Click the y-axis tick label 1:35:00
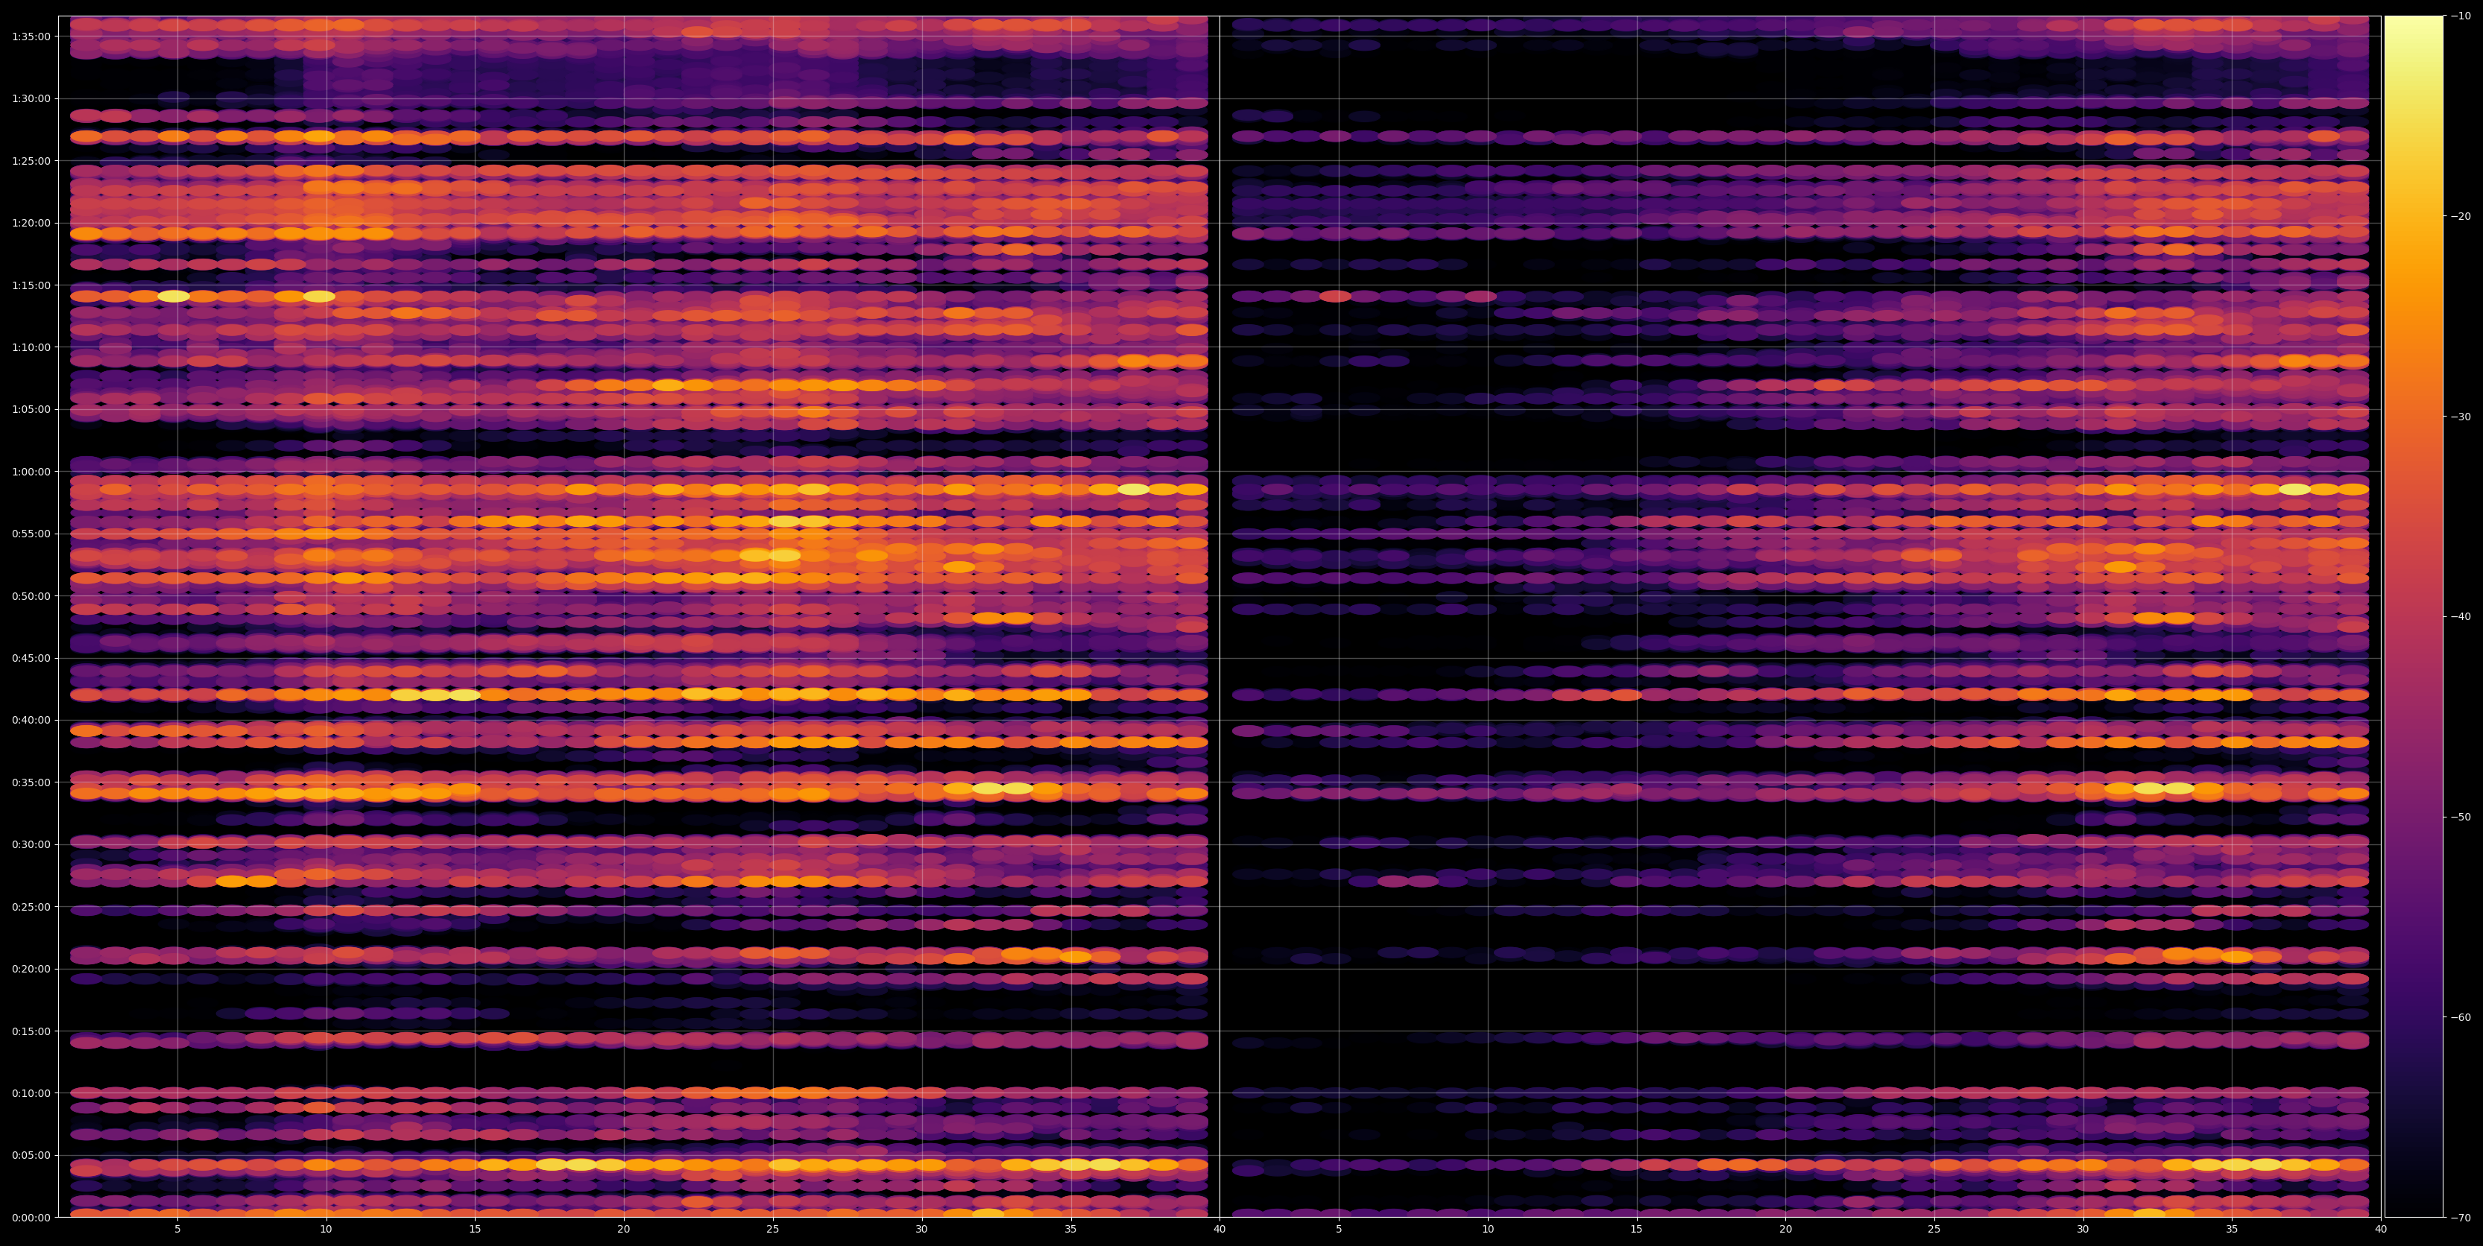The height and width of the screenshot is (1246, 2483). coord(32,37)
